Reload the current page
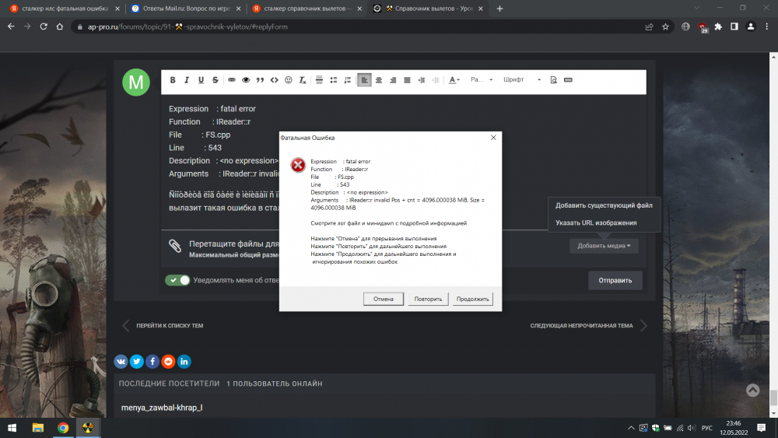 pyautogui.click(x=44, y=26)
